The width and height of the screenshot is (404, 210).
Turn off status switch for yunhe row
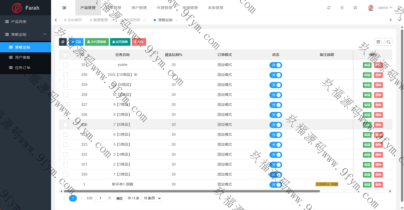[276, 65]
